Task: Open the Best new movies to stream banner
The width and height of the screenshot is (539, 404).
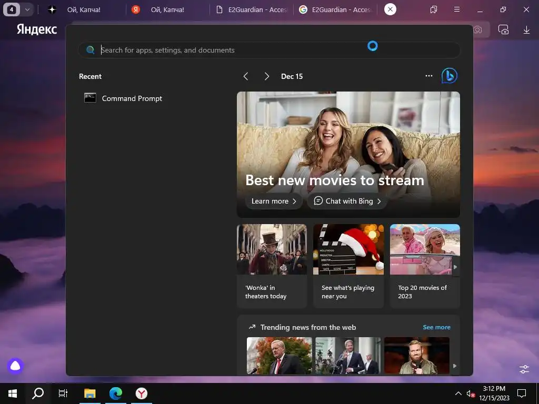Action: coord(348,155)
